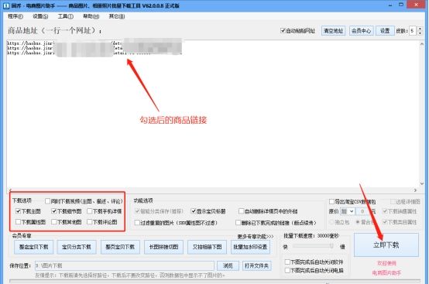Click the 整店宝贝下载 button

(x=33, y=247)
